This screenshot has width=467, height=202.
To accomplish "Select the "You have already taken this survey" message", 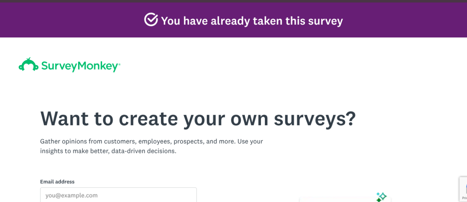I will pos(252,21).
